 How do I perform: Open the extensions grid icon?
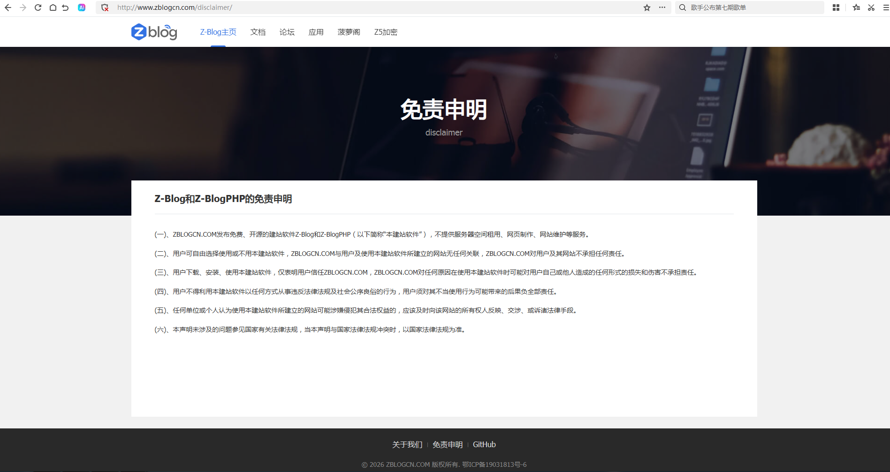tap(836, 7)
